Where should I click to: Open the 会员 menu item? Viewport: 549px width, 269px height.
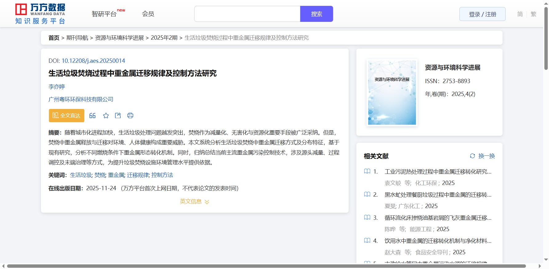148,14
